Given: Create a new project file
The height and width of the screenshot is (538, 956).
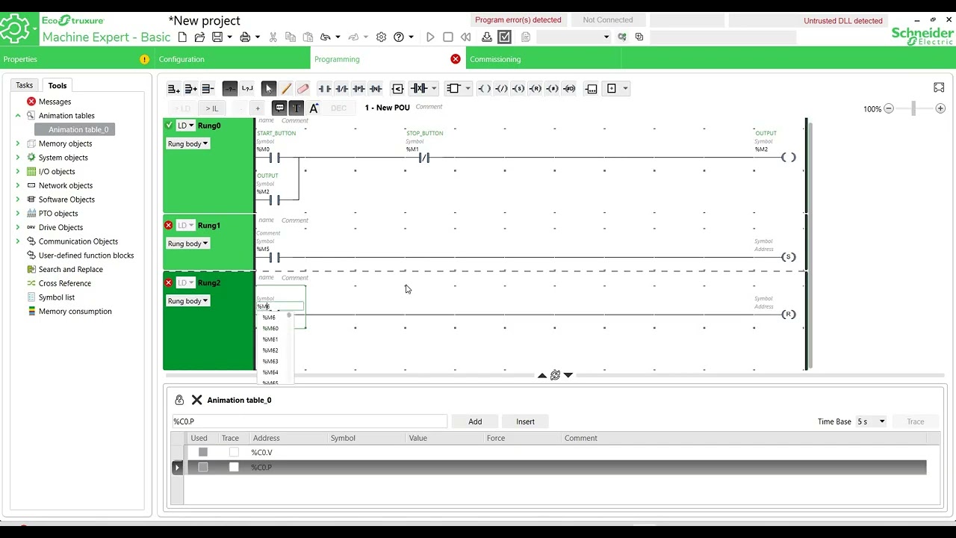Looking at the screenshot, I should (x=183, y=37).
